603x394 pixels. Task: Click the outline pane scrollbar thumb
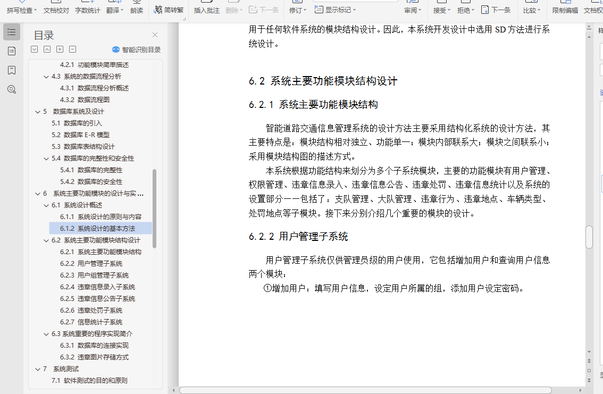coord(155,209)
